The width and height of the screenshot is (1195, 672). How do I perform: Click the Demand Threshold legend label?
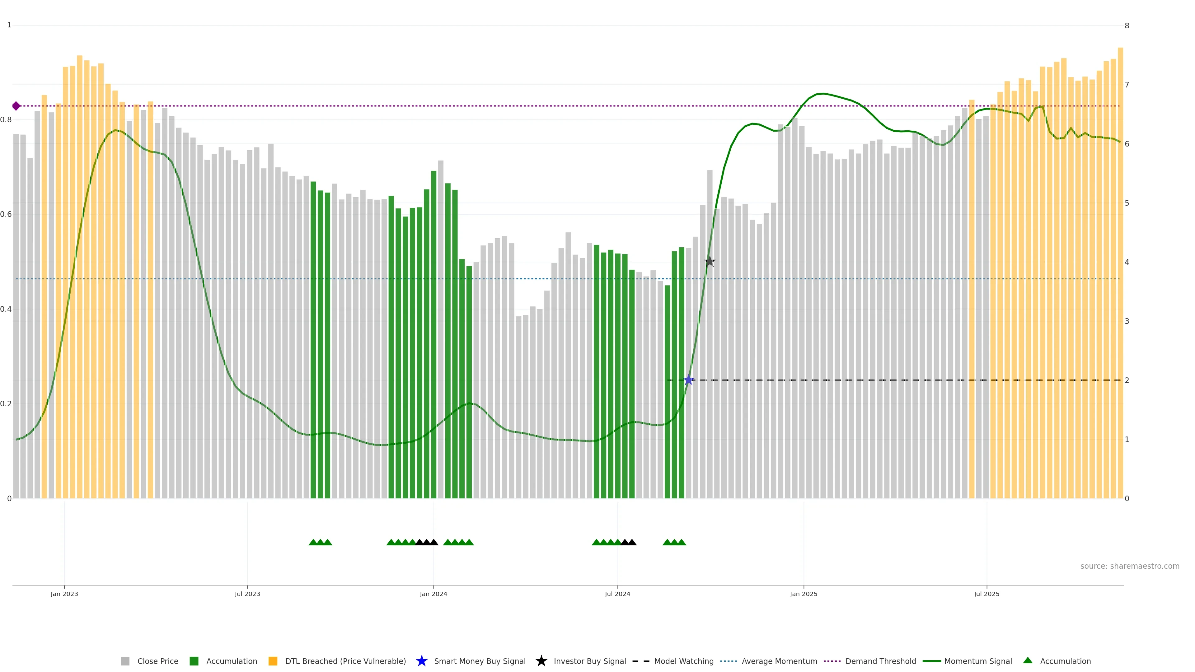880,661
